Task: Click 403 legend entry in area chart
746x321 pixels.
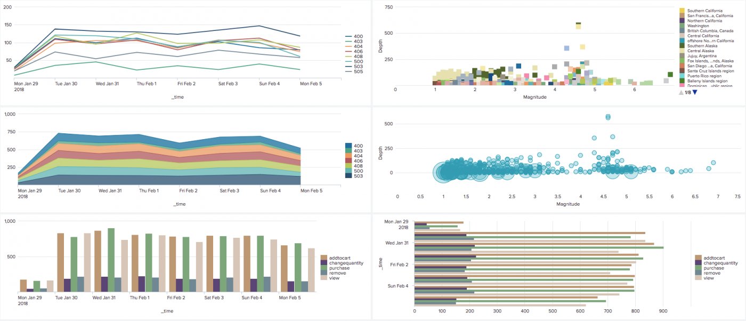Action: 354,150
